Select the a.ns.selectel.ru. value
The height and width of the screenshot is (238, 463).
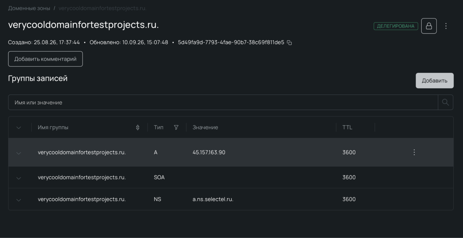coord(213,199)
